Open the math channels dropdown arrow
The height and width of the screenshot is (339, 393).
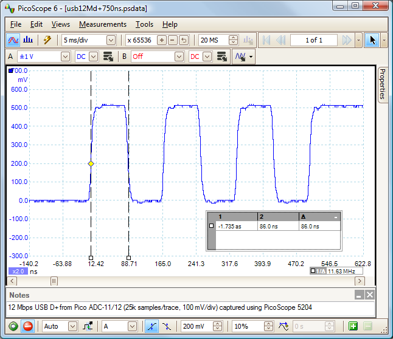point(251,56)
